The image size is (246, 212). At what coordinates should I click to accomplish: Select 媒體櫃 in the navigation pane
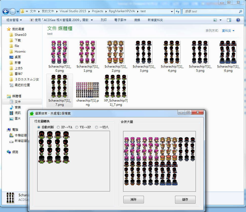point(14,96)
